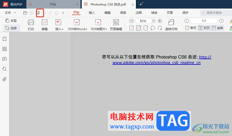This screenshot has width=232, height=136.
Task: Close the Photoshop CS6 自述.pdf tab
Action: 133,5
